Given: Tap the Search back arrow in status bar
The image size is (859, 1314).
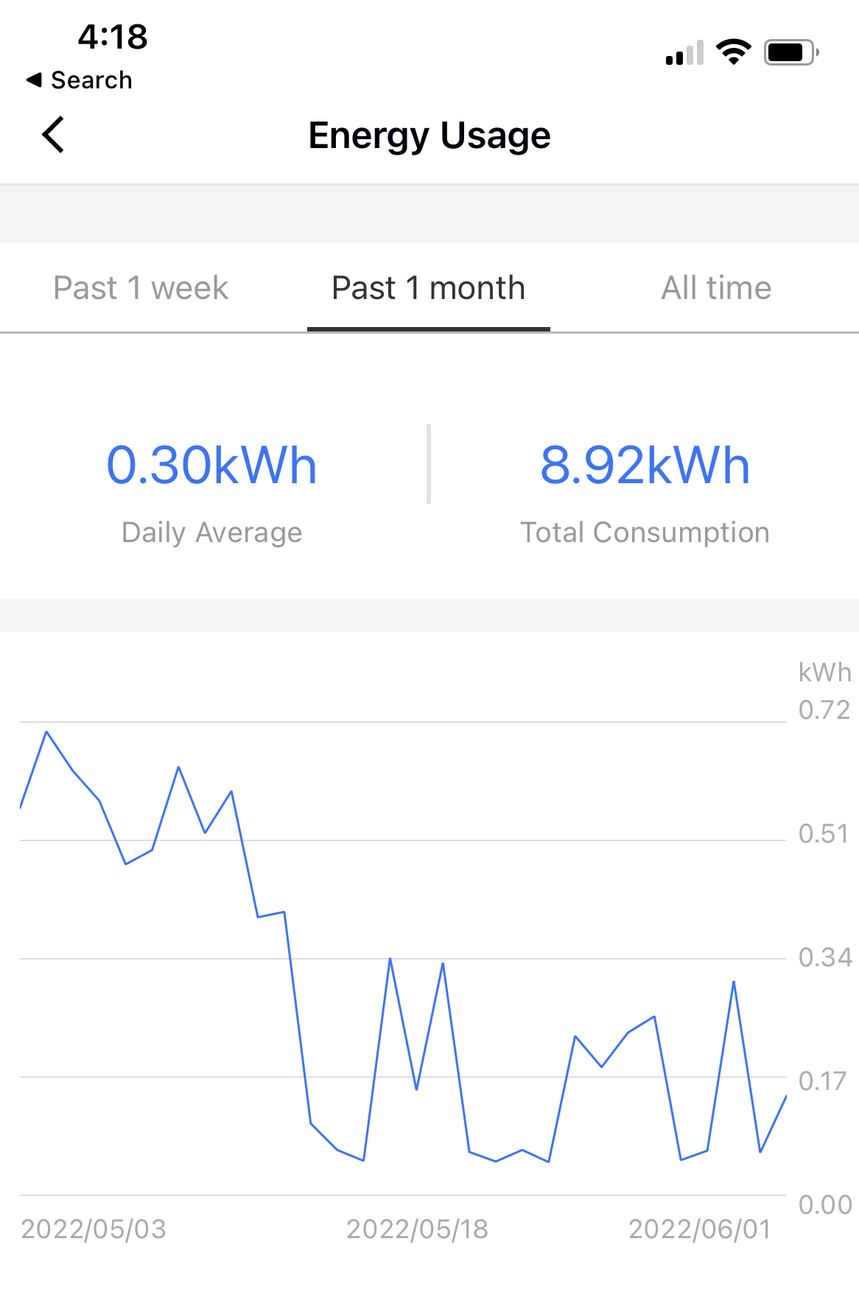Looking at the screenshot, I should tap(79, 80).
